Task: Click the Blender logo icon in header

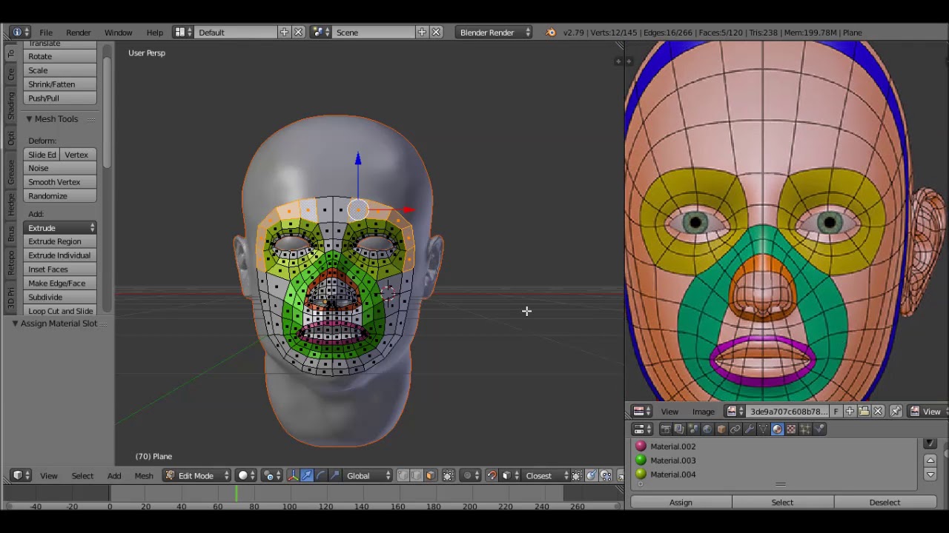Action: 551,33
